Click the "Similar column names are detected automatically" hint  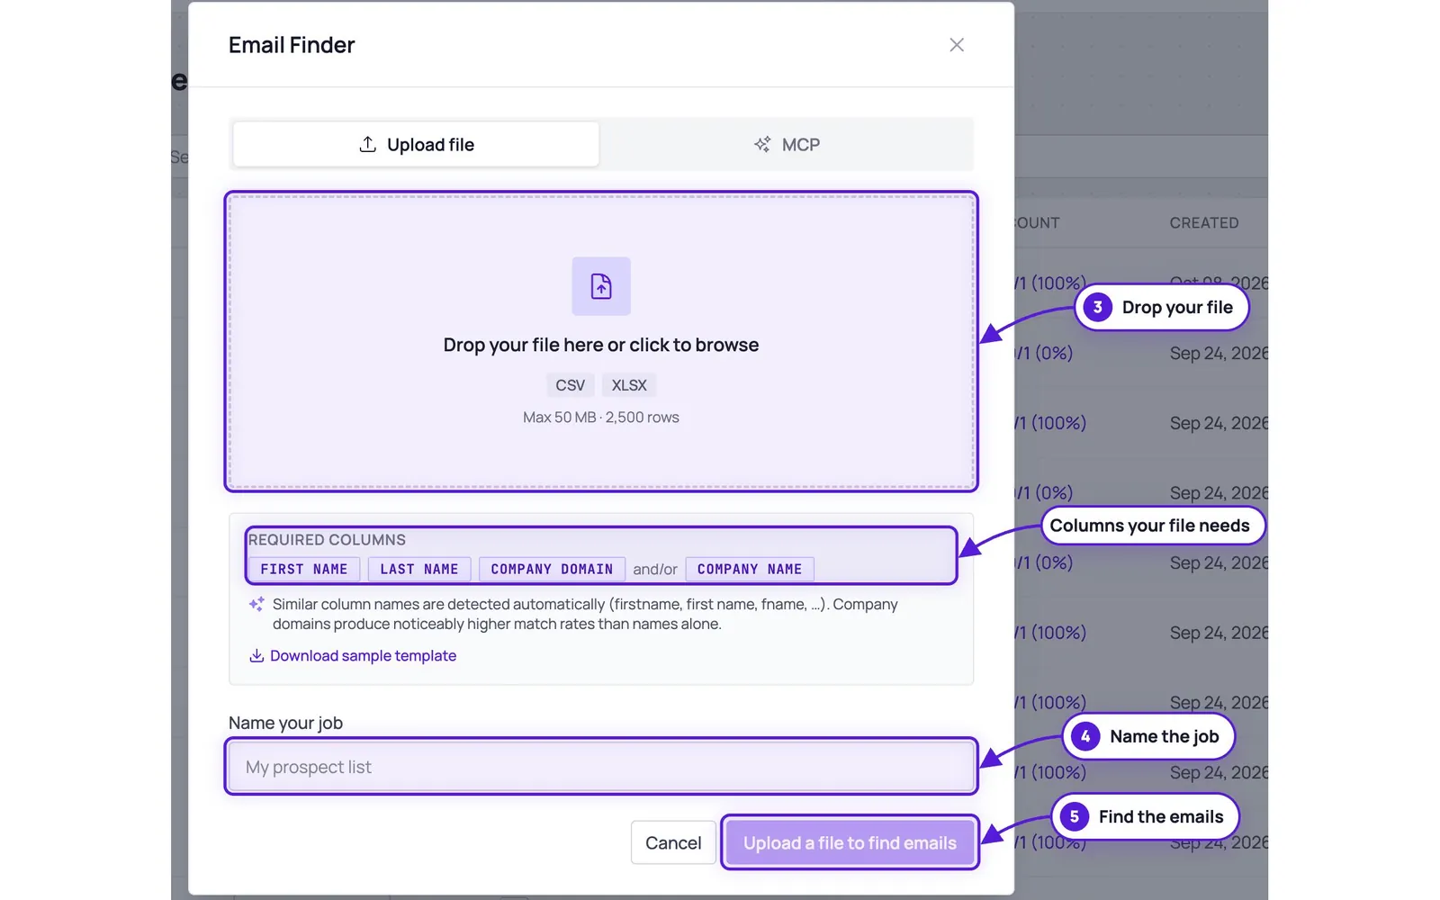click(585, 614)
